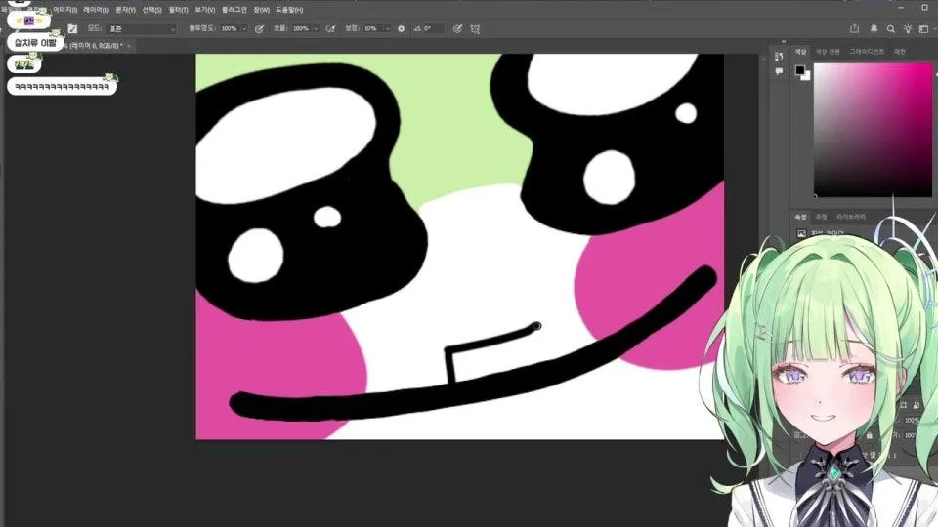Close the open document tab
The height and width of the screenshot is (527, 938).
coord(129,46)
